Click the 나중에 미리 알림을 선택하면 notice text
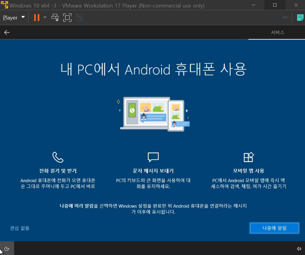Image resolution: width=305 pixels, height=255 pixels. pos(153,209)
